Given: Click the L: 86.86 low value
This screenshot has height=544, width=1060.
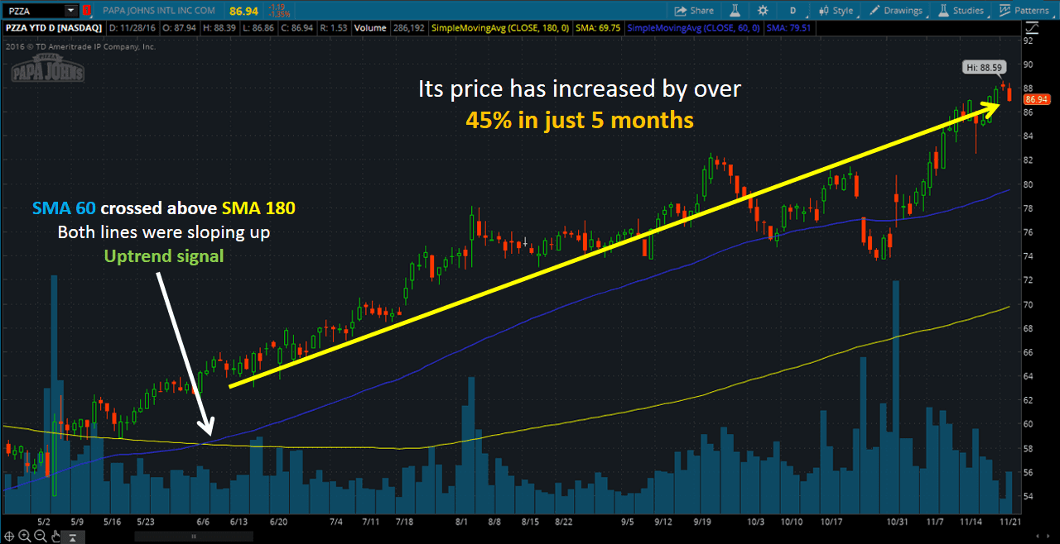Looking at the screenshot, I should tap(260, 28).
